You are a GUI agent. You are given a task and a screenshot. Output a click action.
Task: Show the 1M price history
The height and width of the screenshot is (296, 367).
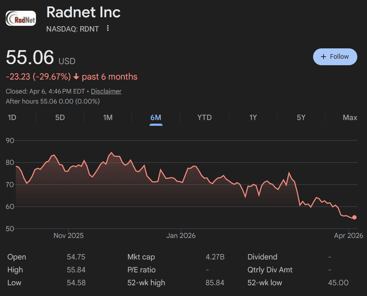[108, 118]
